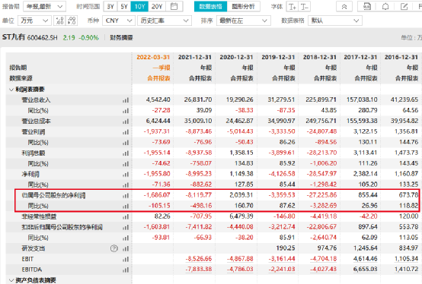Open chart icon for 营业总成本 row
Viewport: 422px width, 284px height.
tap(126, 121)
